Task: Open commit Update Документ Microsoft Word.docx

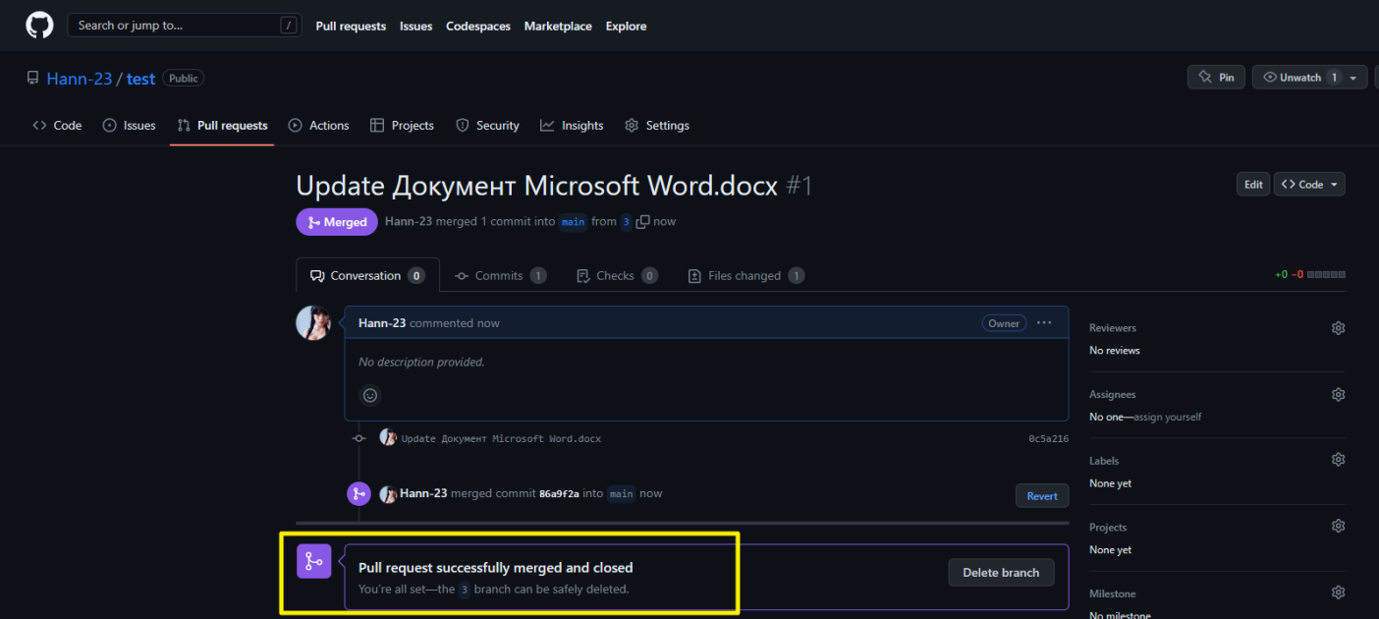Action: (x=501, y=438)
